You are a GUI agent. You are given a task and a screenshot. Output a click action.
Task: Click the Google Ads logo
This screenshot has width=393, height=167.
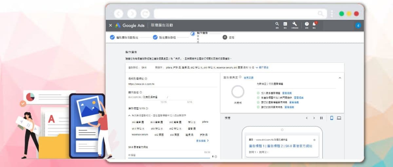tap(129, 25)
